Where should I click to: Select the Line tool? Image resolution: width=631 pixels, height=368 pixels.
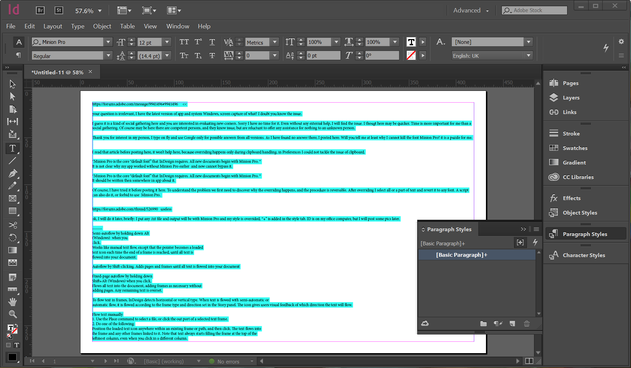coord(12,161)
